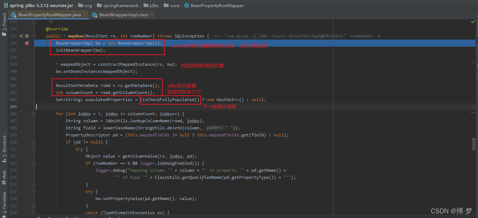Image resolution: width=478 pixels, height=218 pixels.
Task: Click the mapRow method name
Action: pyautogui.click(x=76, y=36)
